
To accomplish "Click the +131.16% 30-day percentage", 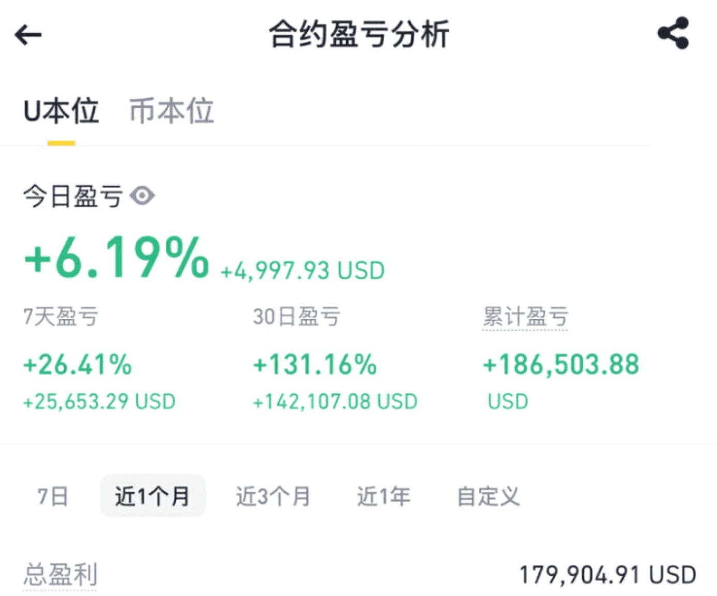I will [315, 364].
